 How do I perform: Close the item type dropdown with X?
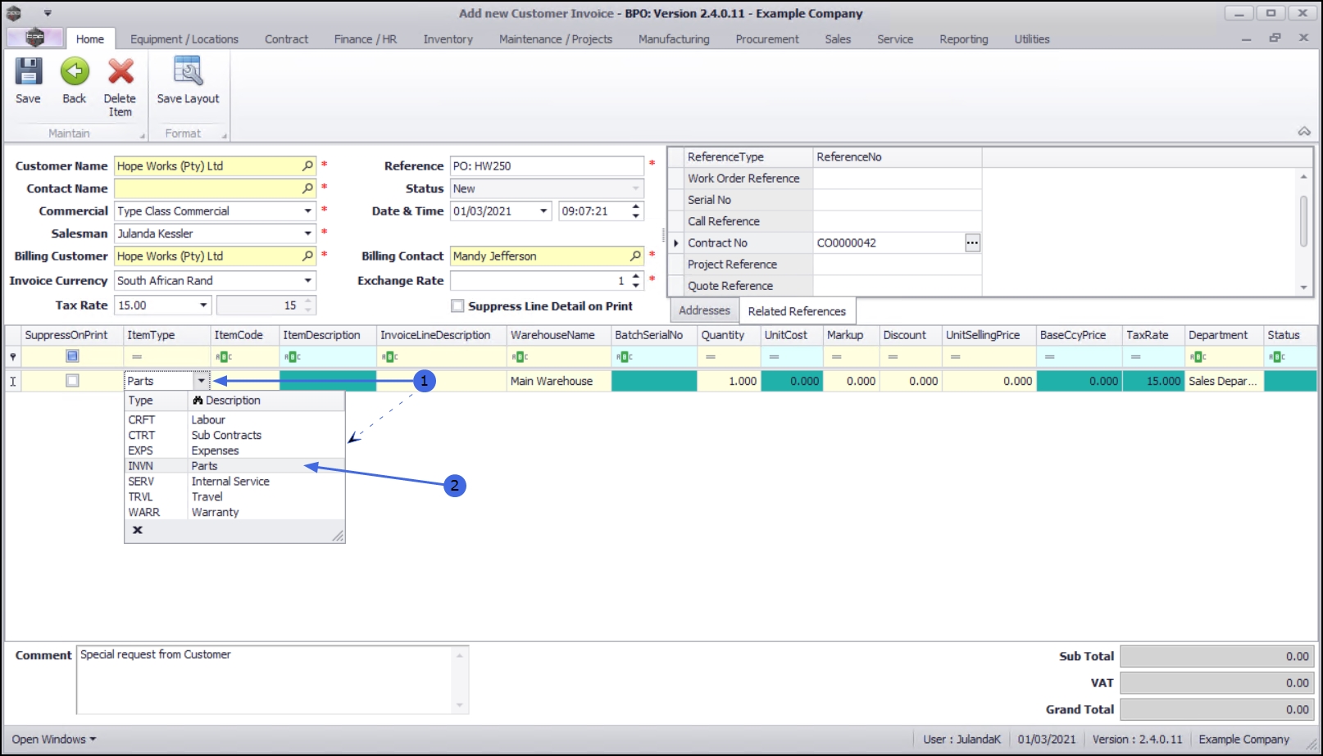(138, 530)
